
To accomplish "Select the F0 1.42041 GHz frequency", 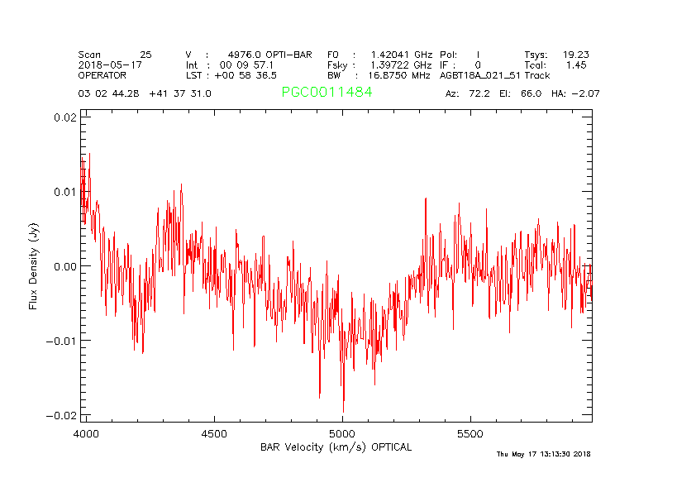I will click(379, 55).
